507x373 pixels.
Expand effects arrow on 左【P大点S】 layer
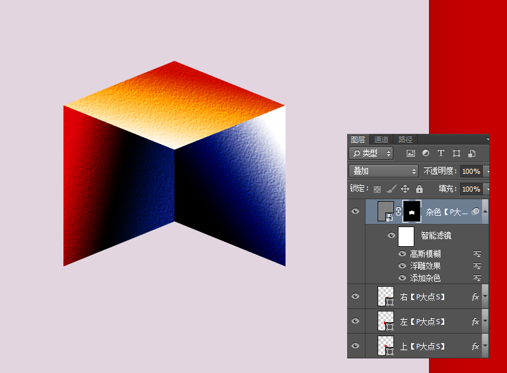click(x=485, y=321)
